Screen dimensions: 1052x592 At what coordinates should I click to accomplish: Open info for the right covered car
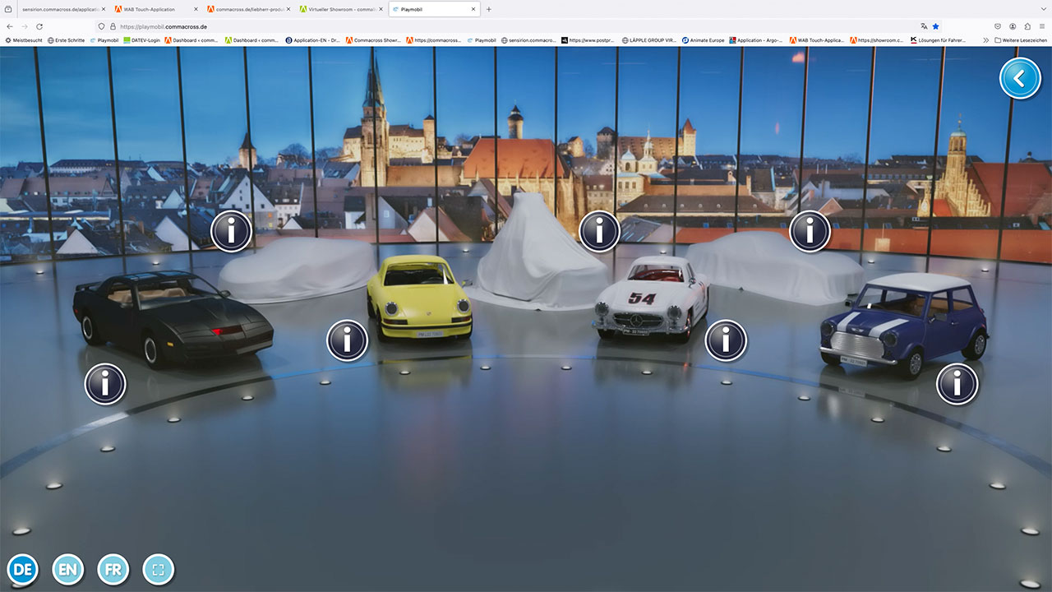click(x=810, y=232)
